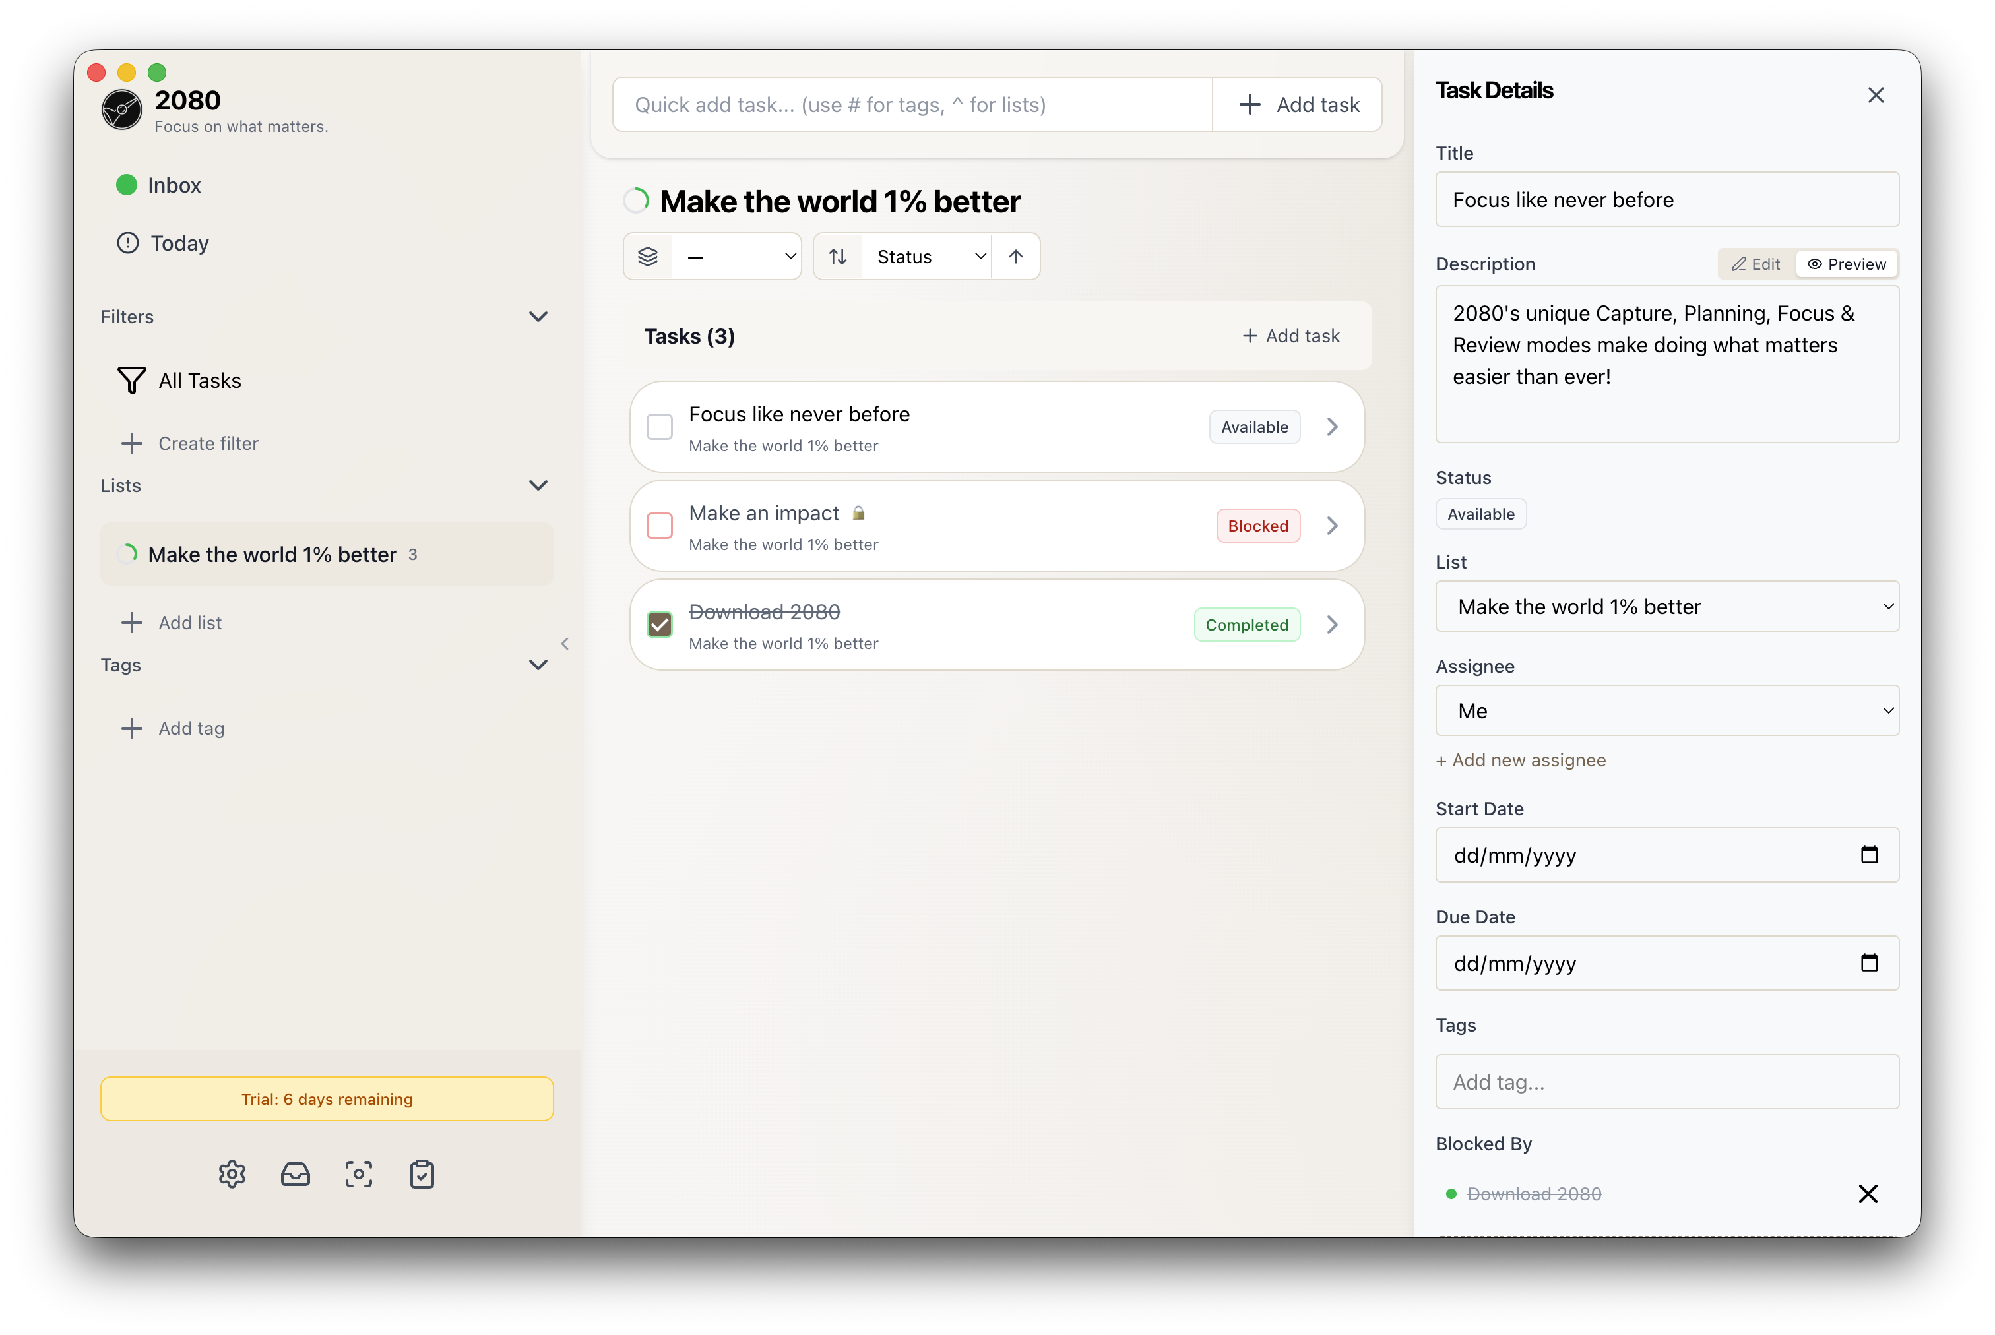Open Start Date calendar picker icon
Image resolution: width=1995 pixels, height=1335 pixels.
pos(1869,855)
